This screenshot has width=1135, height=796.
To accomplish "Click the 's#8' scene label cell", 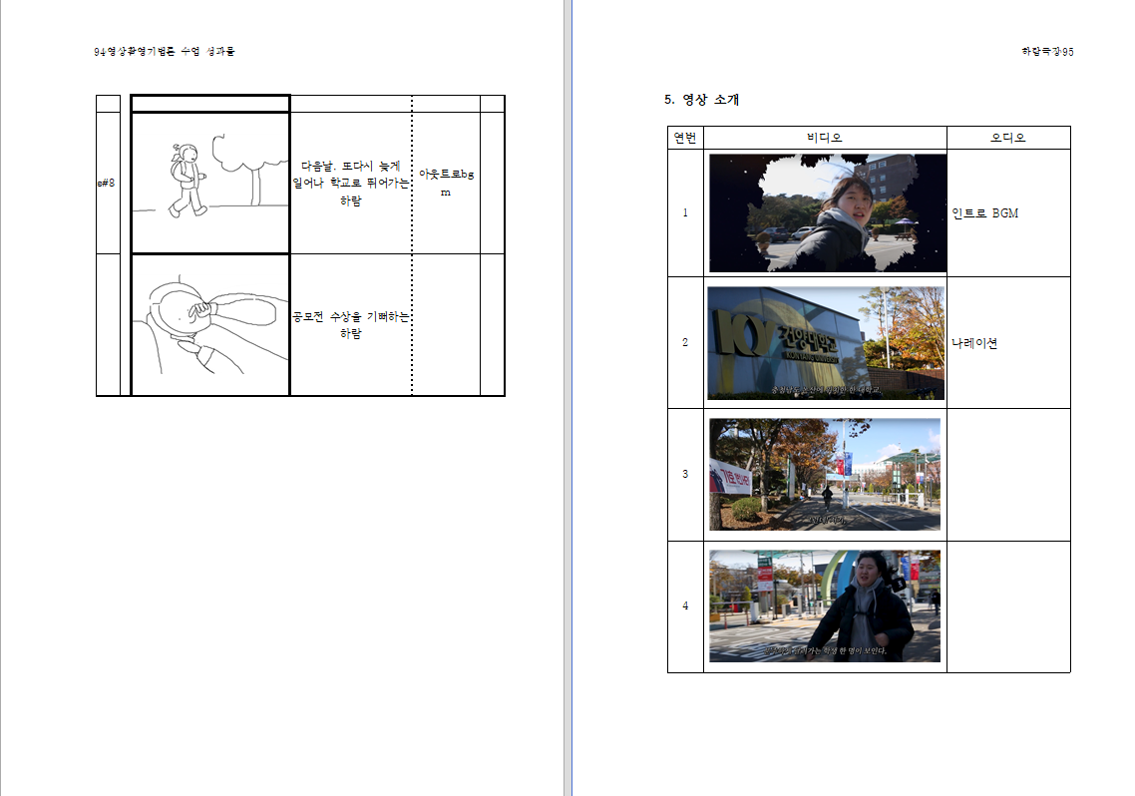I will pyautogui.click(x=107, y=184).
